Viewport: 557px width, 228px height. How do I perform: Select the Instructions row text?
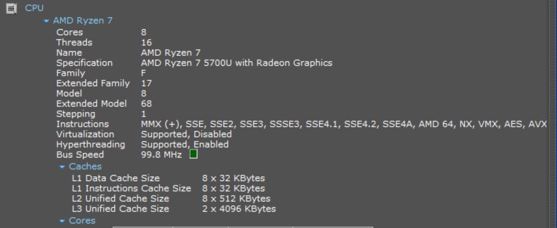tap(301, 124)
